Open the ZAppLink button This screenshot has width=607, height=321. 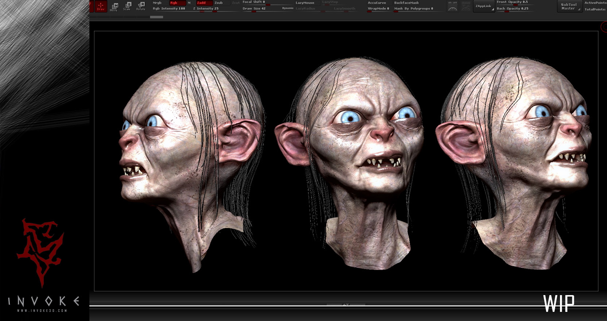pos(484,6)
